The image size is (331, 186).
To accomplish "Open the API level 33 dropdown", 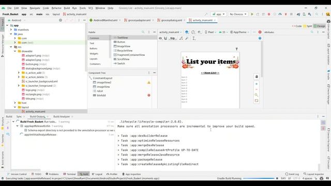I will (x=223, y=32).
